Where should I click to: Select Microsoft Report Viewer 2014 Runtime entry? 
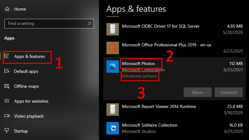pos(159,106)
